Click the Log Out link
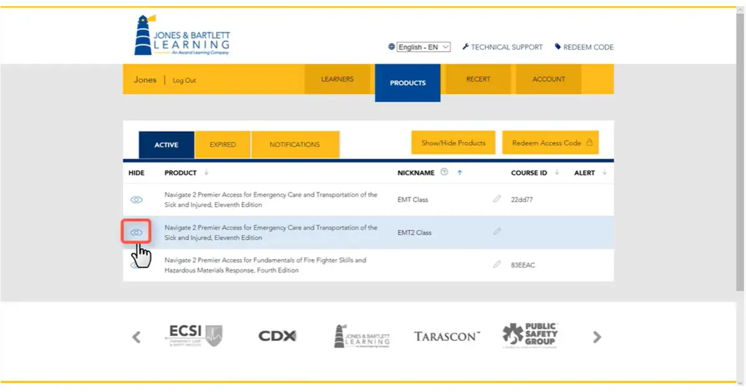The height and width of the screenshot is (392, 746). 184,80
